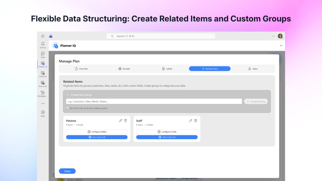Viewport: 322px width, 181px height.
Task: Open the user profile avatar
Action: pos(280,36)
